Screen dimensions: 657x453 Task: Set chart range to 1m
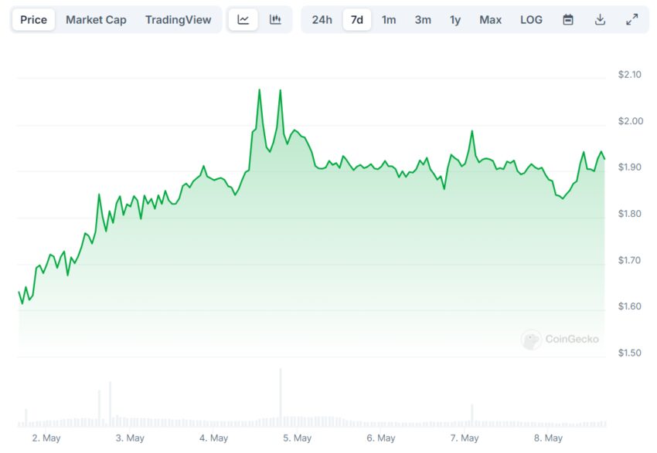[x=389, y=19]
